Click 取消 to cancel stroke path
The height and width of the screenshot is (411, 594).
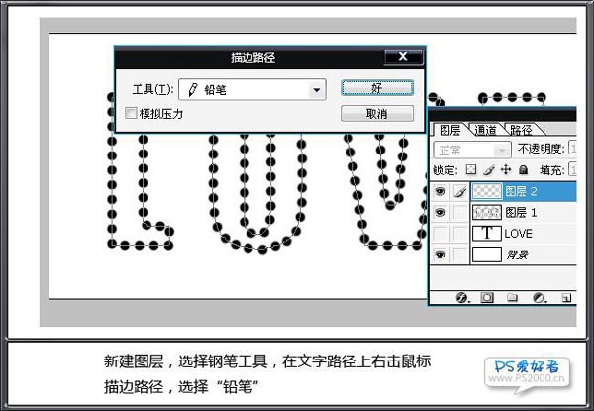pyautogui.click(x=376, y=114)
